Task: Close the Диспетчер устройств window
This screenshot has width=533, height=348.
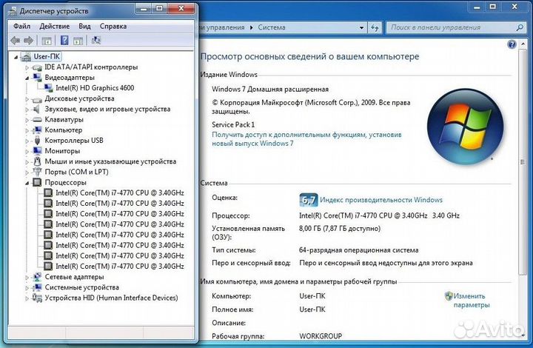Action: tap(181, 8)
